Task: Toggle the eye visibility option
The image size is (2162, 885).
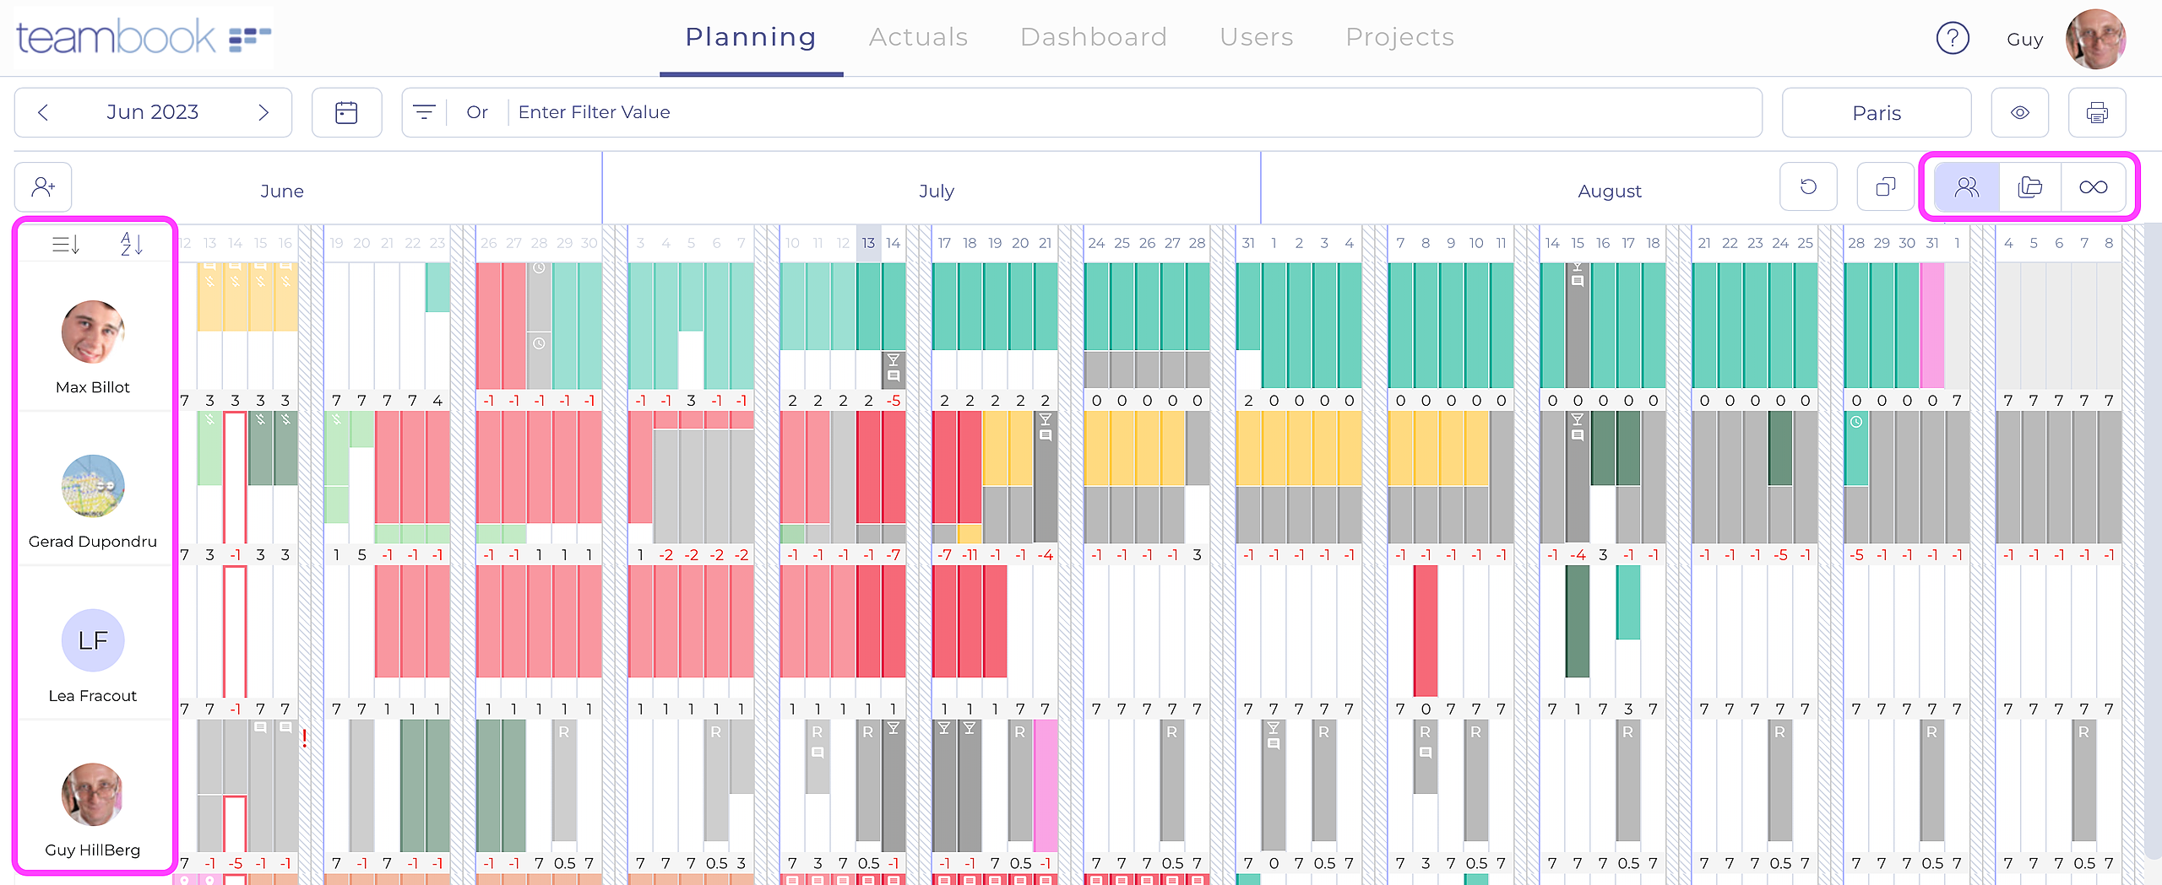Action: click(x=2019, y=112)
